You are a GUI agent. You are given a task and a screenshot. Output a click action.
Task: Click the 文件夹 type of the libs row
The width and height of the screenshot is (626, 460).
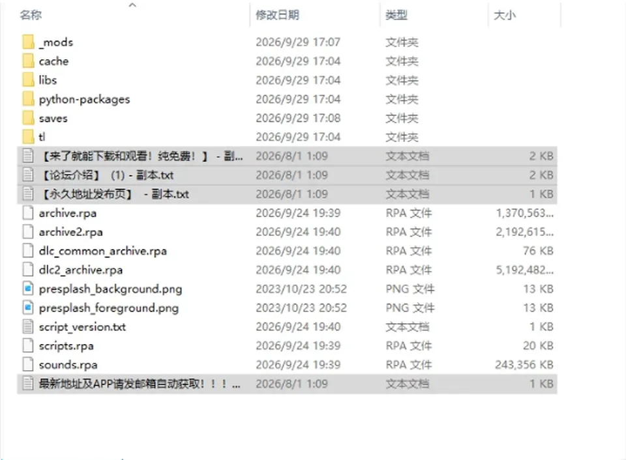pos(402,80)
